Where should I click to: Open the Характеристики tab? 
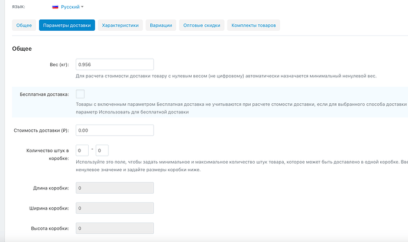(x=120, y=25)
